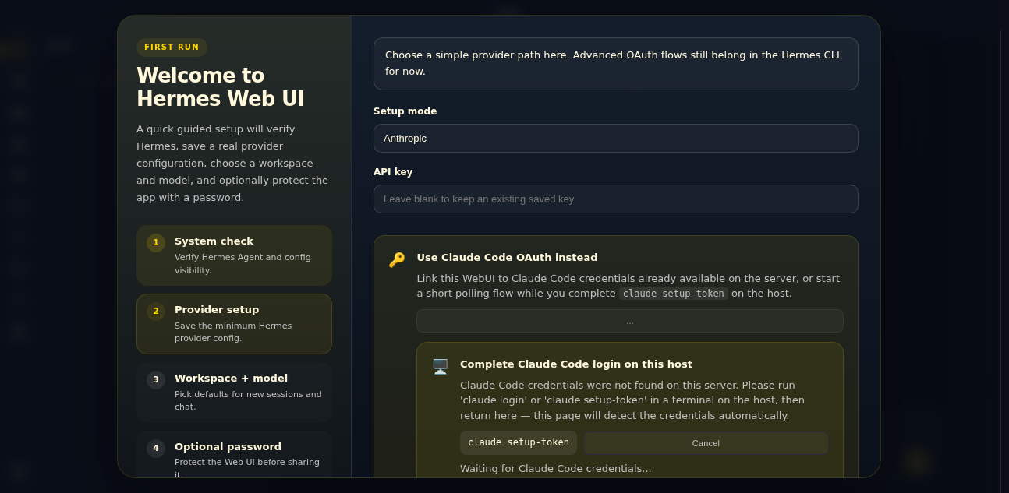Image resolution: width=1009 pixels, height=493 pixels.
Task: Click the 'API key' label
Action: [393, 172]
